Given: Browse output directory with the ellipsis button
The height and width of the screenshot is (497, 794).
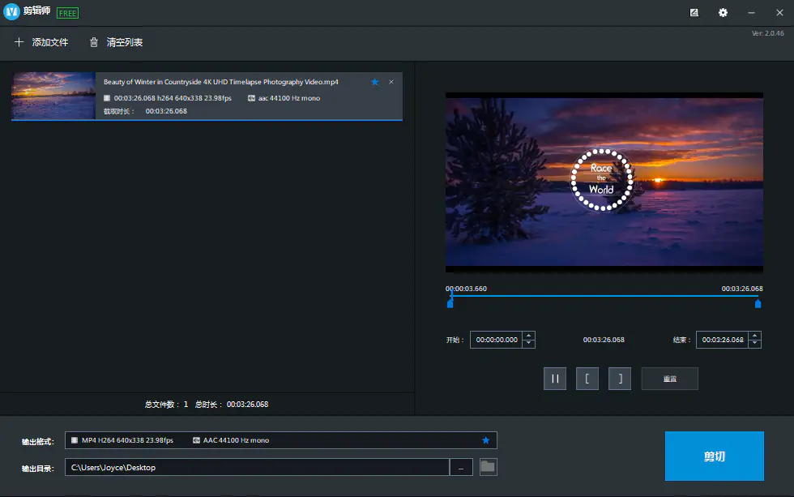Looking at the screenshot, I should click(461, 467).
